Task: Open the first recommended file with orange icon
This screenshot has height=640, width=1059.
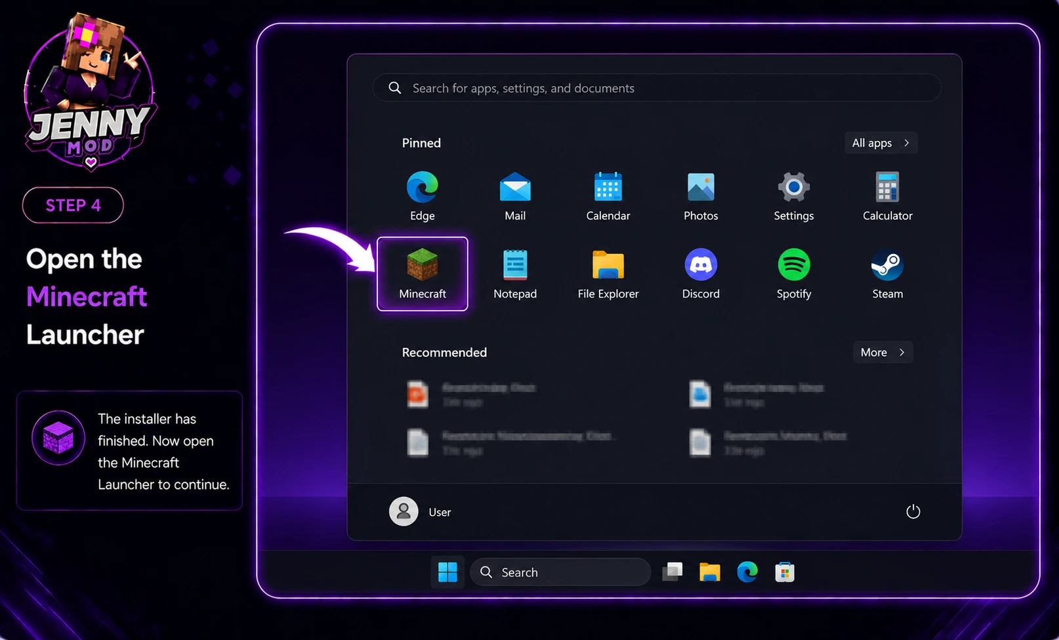Action: pyautogui.click(x=472, y=395)
